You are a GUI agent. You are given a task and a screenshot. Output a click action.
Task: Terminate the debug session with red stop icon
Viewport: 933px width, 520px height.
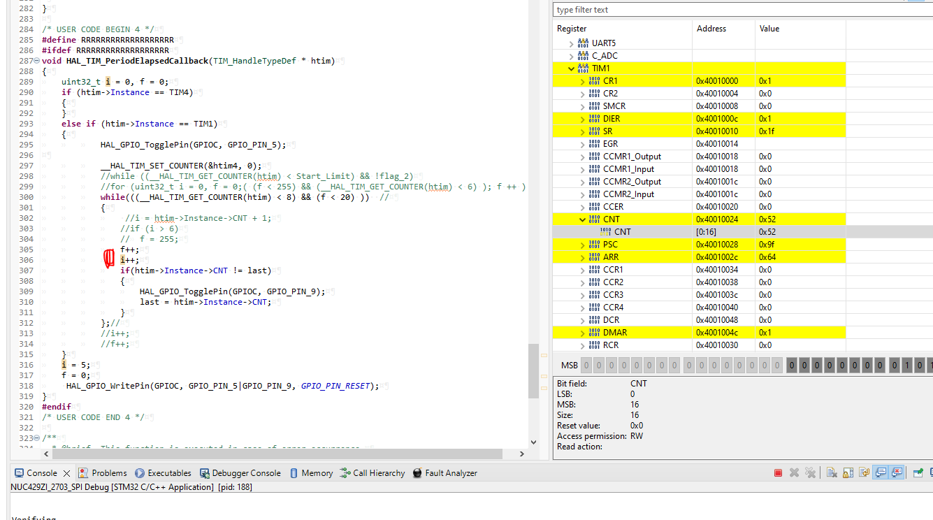tap(778, 473)
